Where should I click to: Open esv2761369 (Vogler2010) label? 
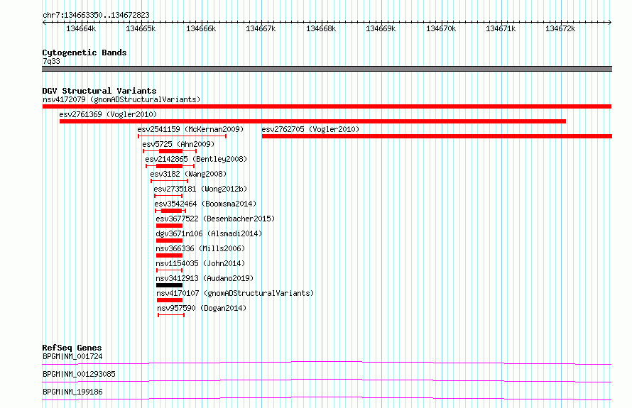[x=108, y=114]
